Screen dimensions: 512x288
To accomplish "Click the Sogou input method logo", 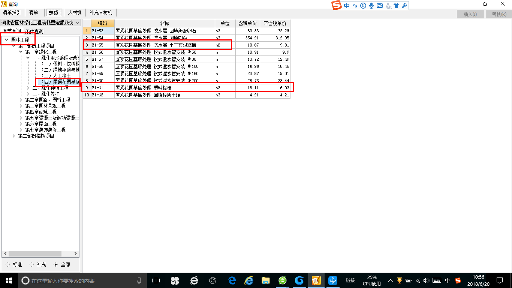I will (x=337, y=5).
